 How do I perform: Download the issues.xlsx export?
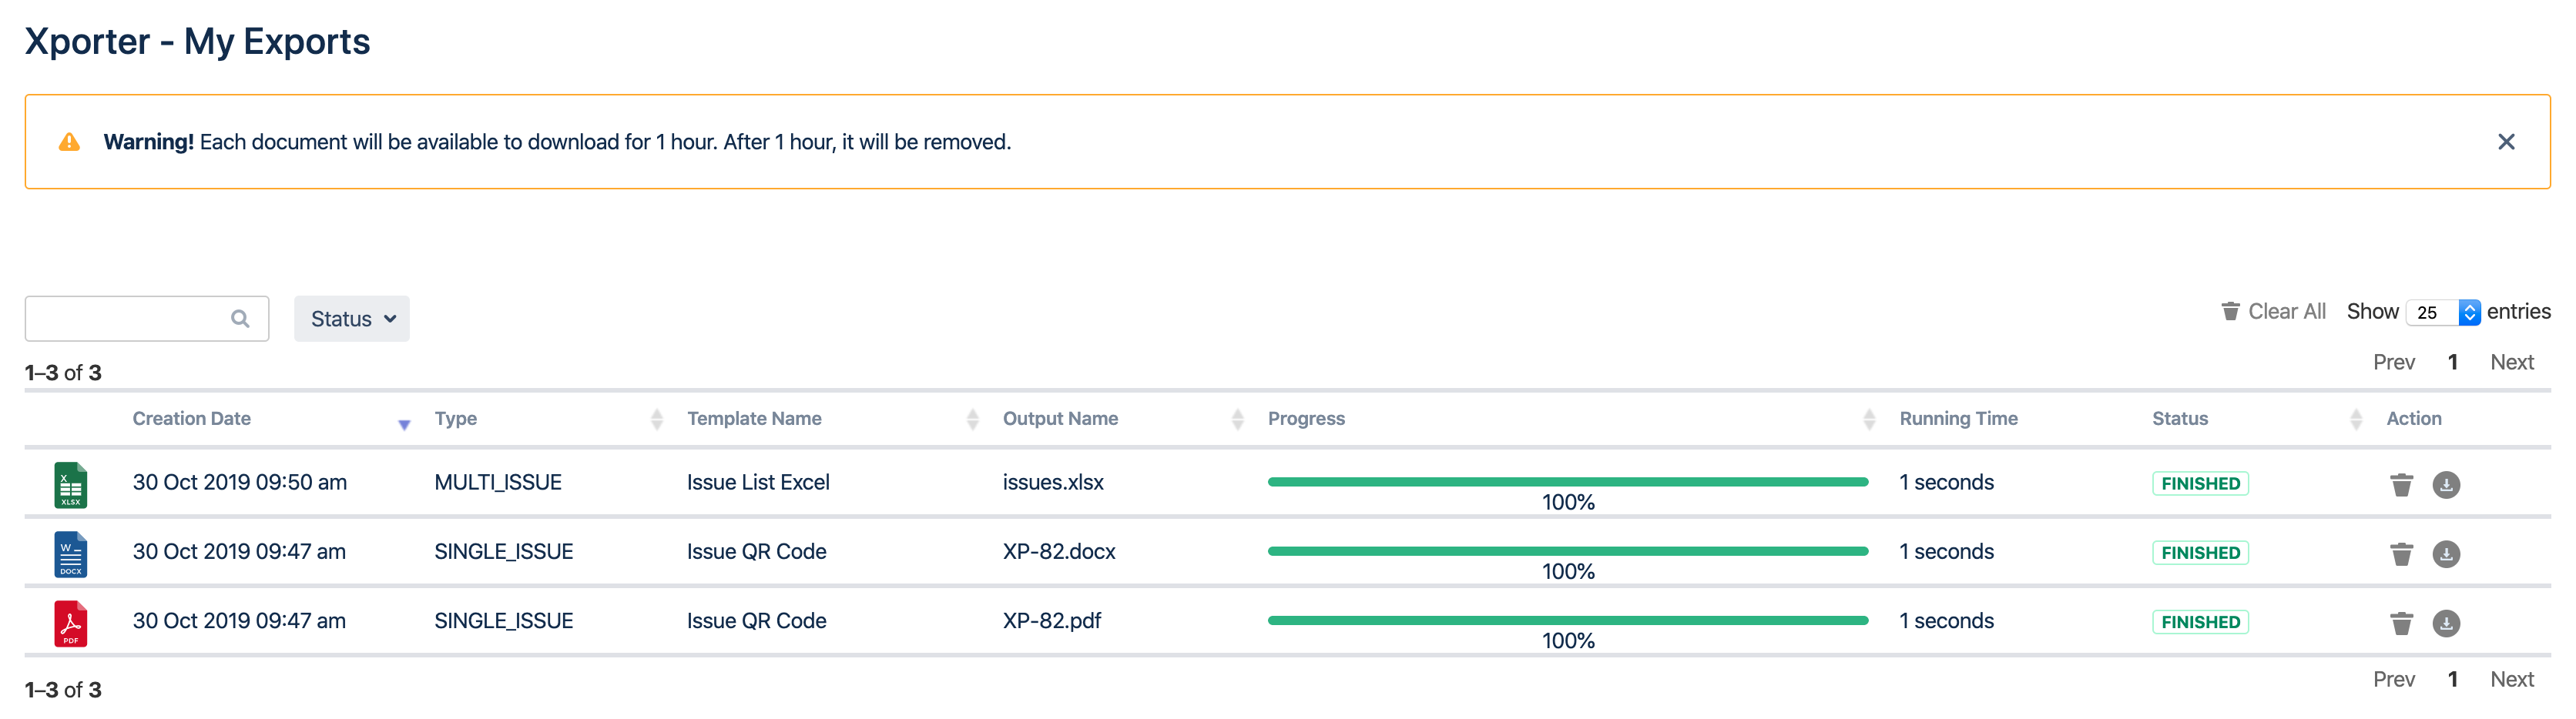(x=2446, y=485)
